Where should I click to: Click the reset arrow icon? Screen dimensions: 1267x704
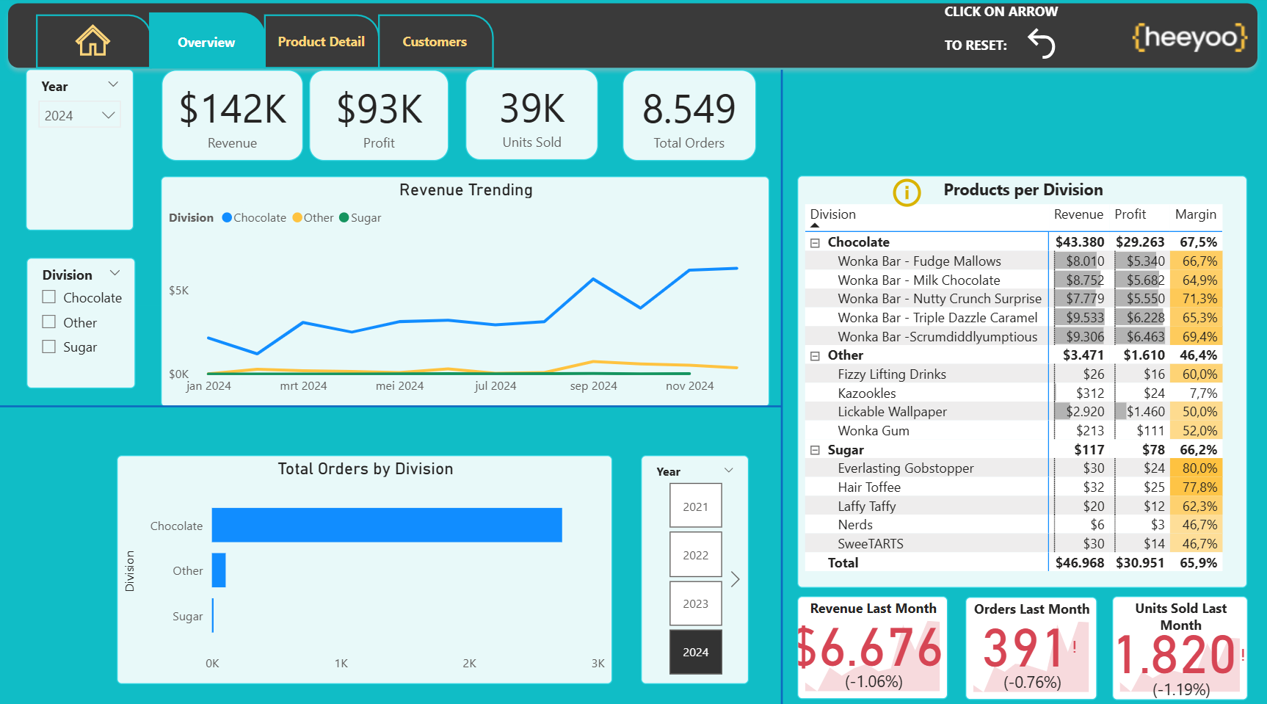tap(1042, 43)
